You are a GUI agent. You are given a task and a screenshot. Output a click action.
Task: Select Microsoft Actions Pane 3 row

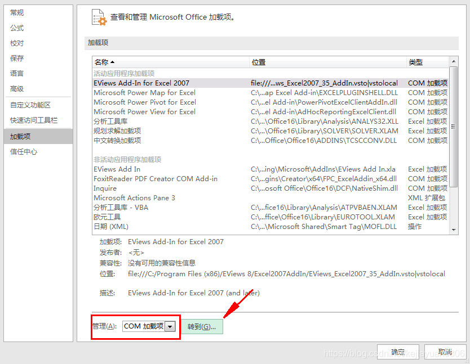(x=271, y=198)
